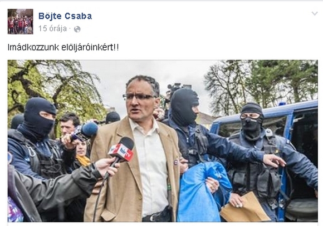Image resolution: width=323 pixels, height=226 pixels.
Task: Click the brown envelope in the photo
Action: (x=244, y=209)
